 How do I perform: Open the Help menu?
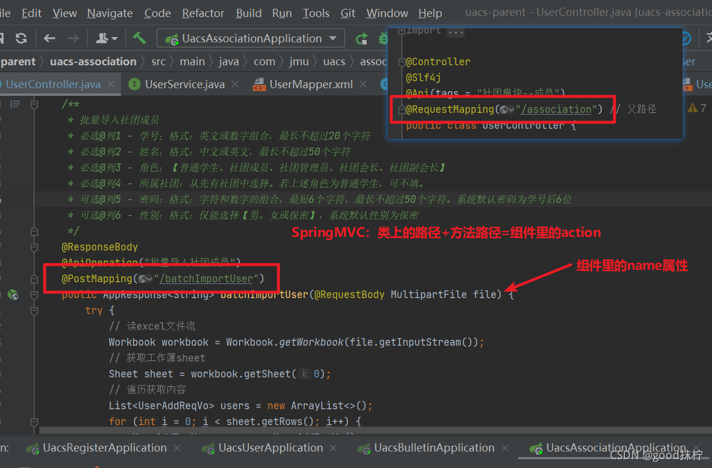point(430,13)
